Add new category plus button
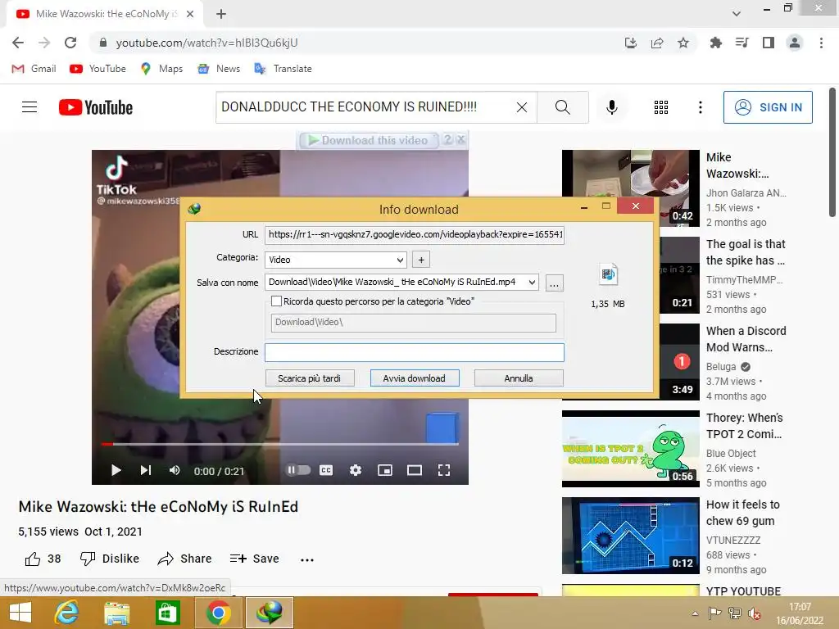Screen dimensions: 839x629 [x=421, y=260]
